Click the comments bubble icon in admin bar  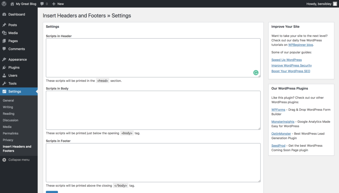tap(42, 4)
